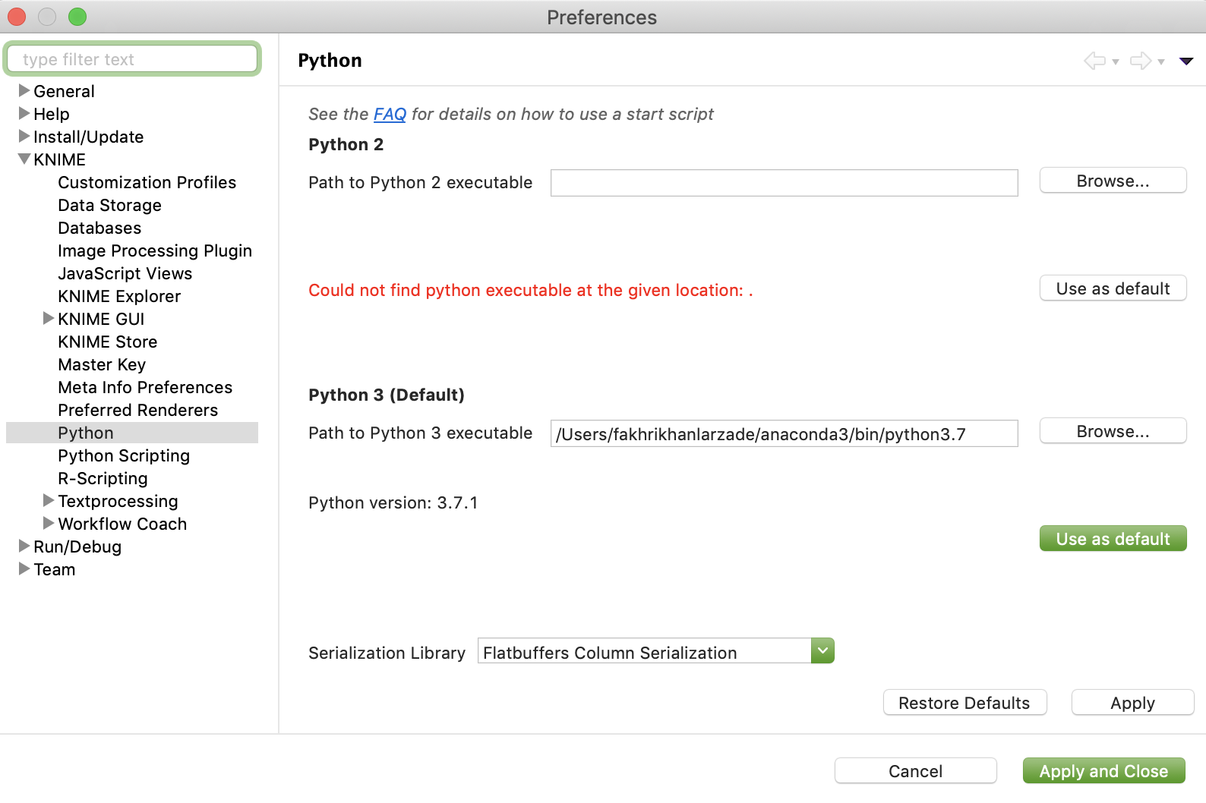The image size is (1206, 803).
Task: Click the back navigation arrow icon
Action: click(x=1094, y=61)
